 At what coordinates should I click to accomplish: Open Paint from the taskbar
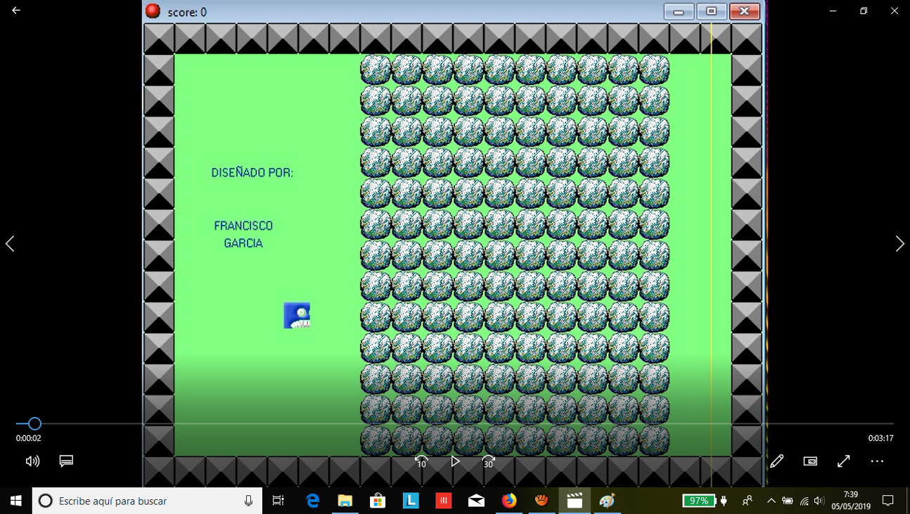[x=606, y=501]
